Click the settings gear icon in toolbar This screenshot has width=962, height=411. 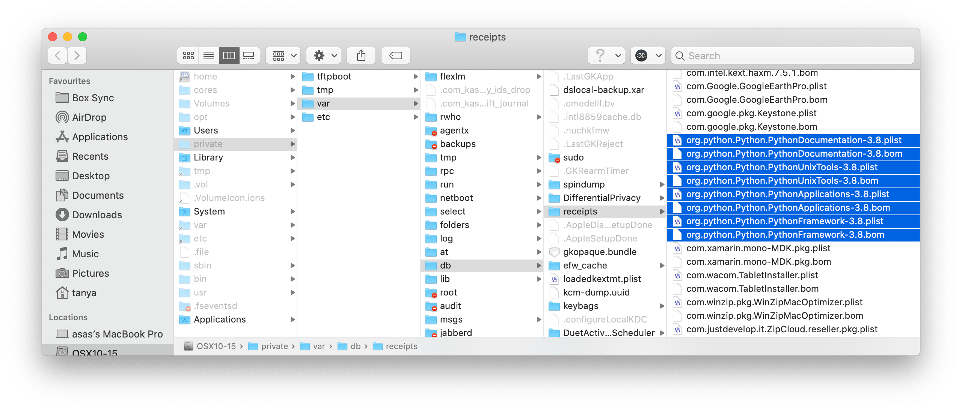(x=323, y=54)
